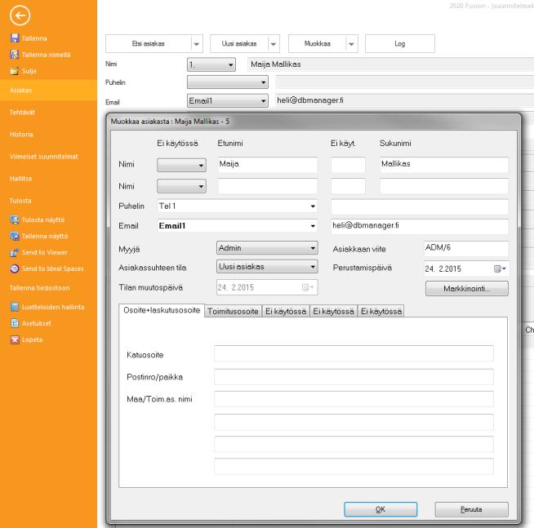Image resolution: width=534 pixels, height=528 pixels.
Task: Open the dialog Email1 type dropdown
Action: click(x=238, y=226)
